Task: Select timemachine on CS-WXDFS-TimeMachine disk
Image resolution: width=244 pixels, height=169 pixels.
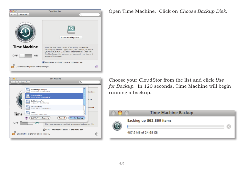Action: click(x=54, y=108)
